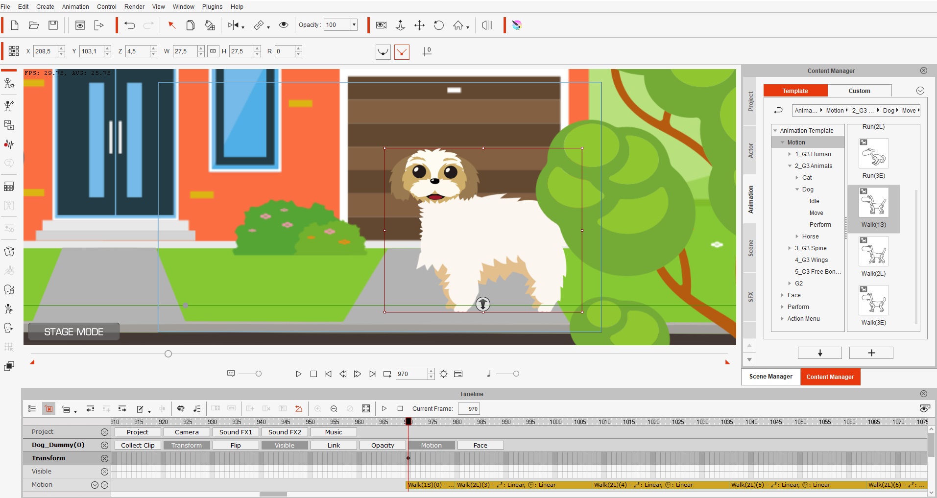Create a new project file
937x498 pixels.
(x=15, y=25)
